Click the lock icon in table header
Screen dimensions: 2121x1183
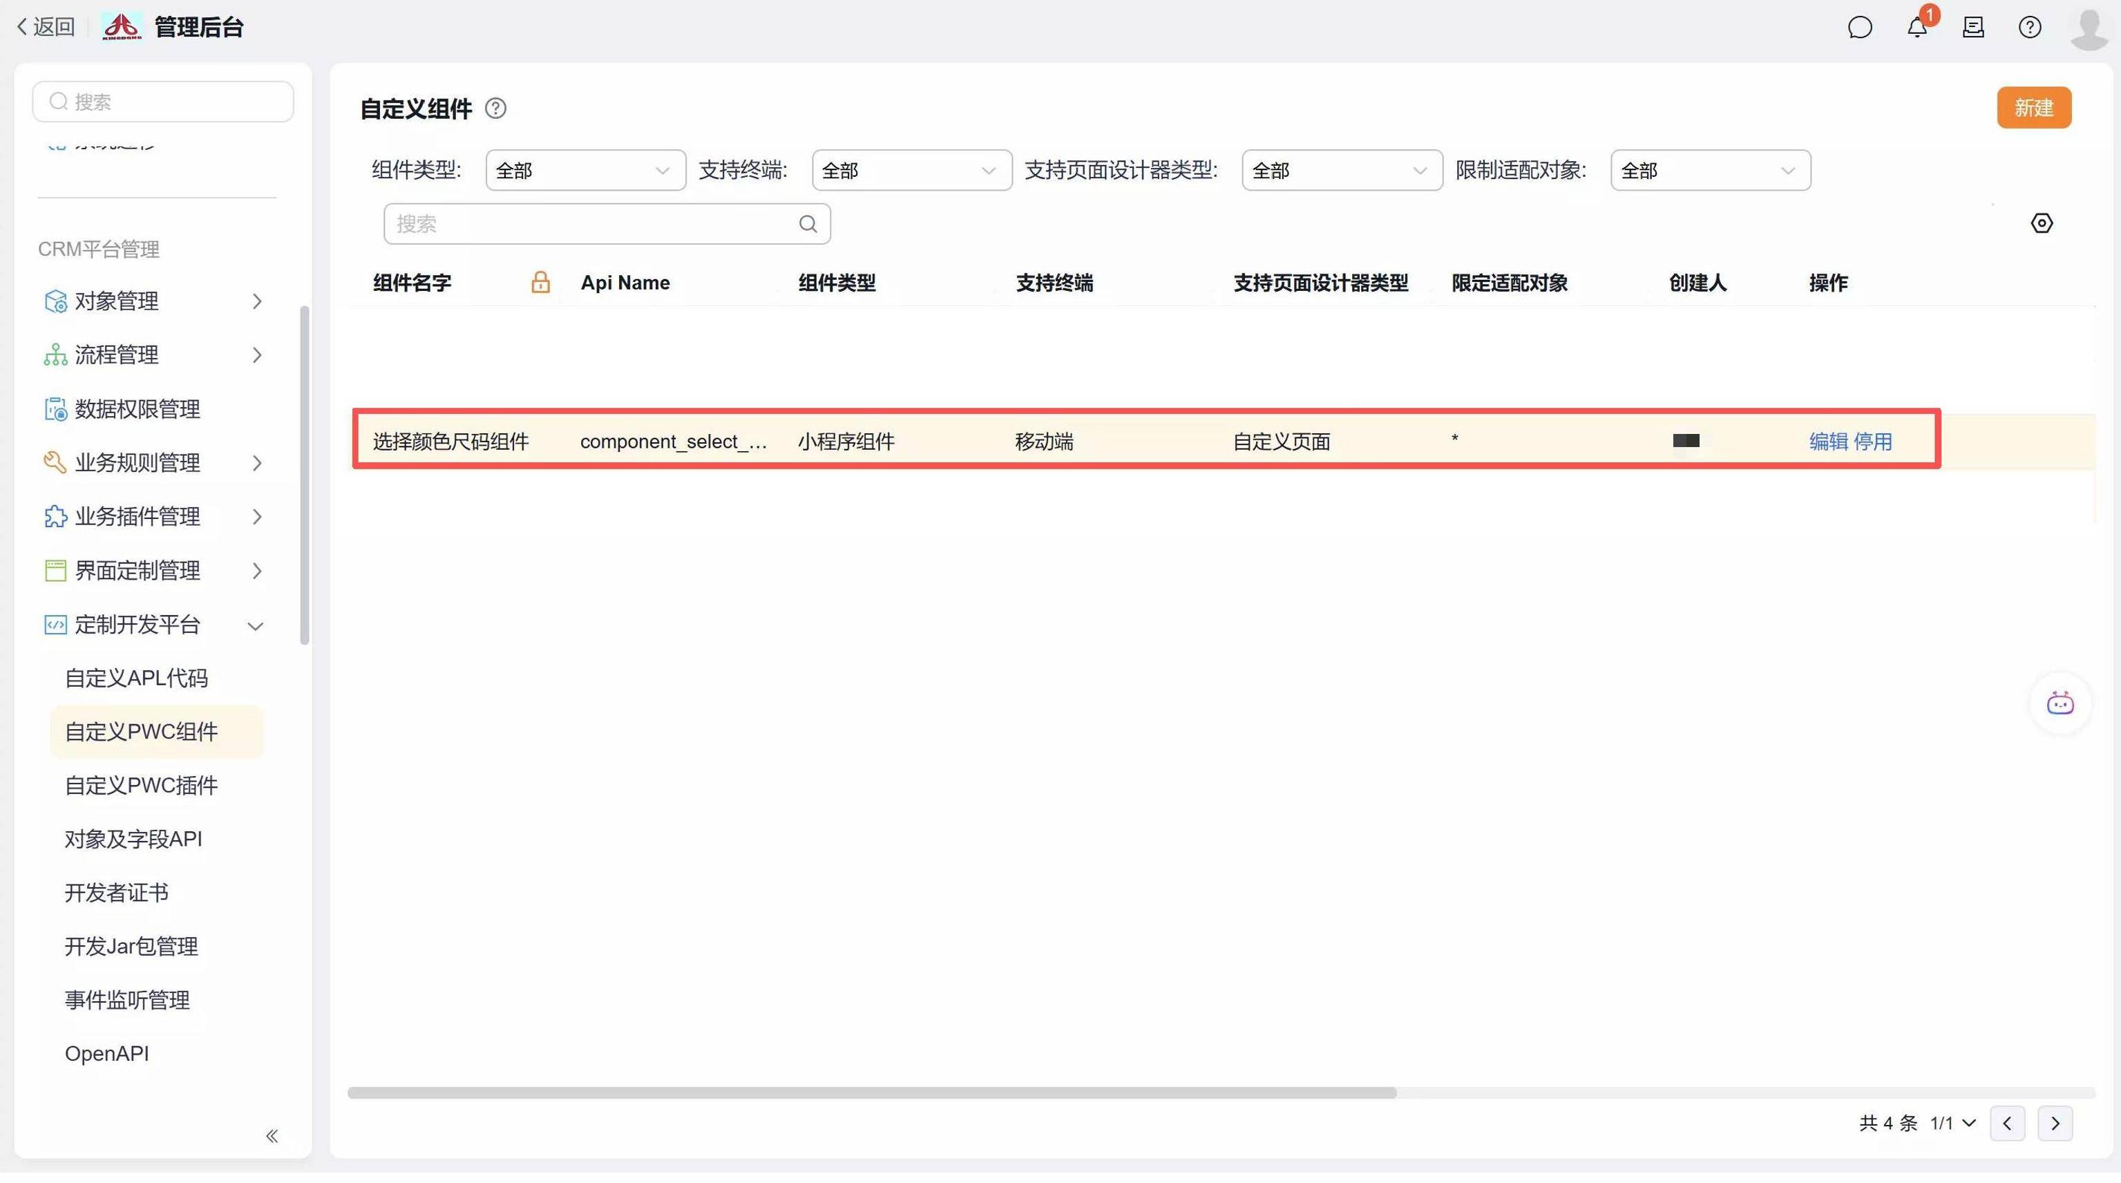tap(540, 283)
